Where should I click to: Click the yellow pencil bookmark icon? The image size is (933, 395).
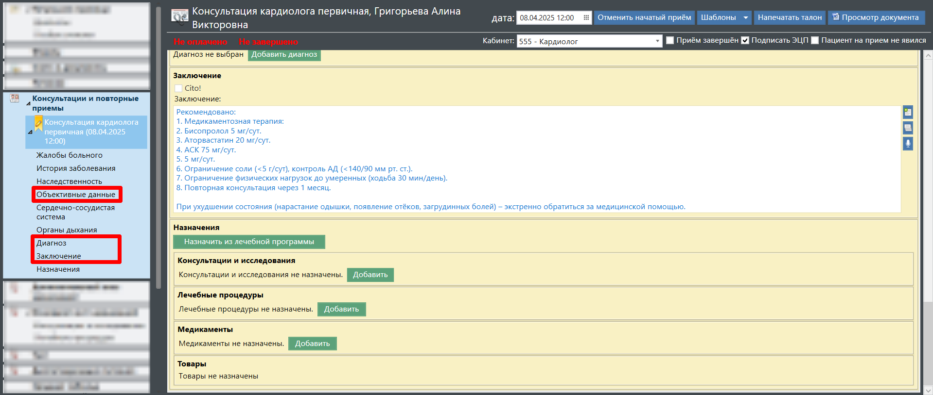click(38, 124)
